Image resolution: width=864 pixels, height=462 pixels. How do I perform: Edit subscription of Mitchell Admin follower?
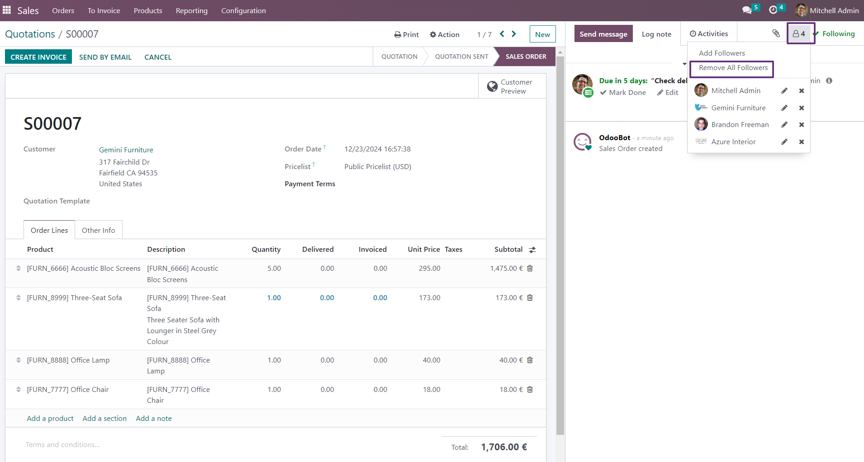[784, 91]
